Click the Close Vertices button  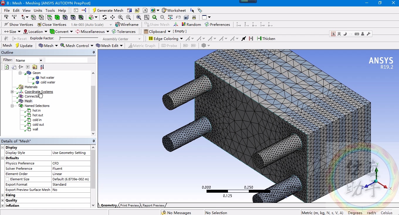52,24
